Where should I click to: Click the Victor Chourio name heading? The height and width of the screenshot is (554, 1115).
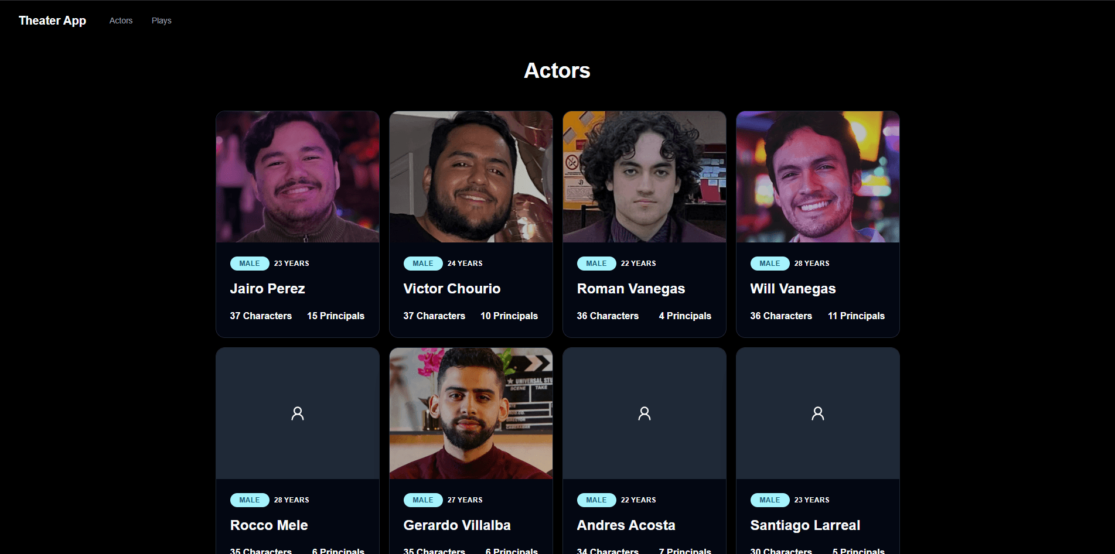coord(452,289)
